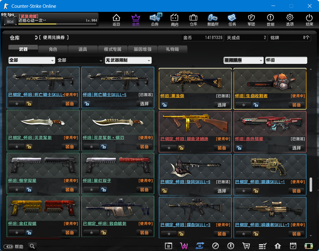This screenshot has width=319, height=251.
Task: Click the 靓金汤姆逊 gold gun thumbnail
Action: (x=195, y=124)
